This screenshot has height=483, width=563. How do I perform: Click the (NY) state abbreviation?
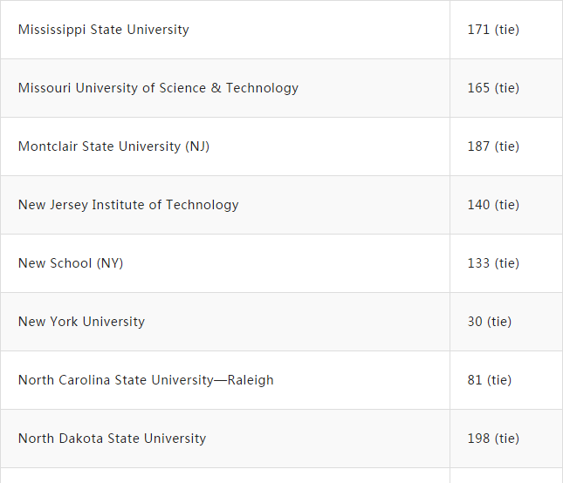pyautogui.click(x=110, y=263)
